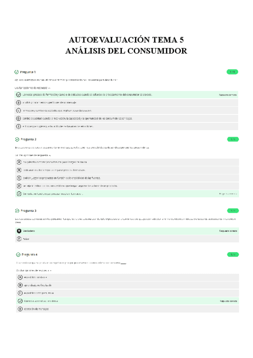
Task: Click the correct-answer check icon in Pregunta 4
Action: coord(20,301)
